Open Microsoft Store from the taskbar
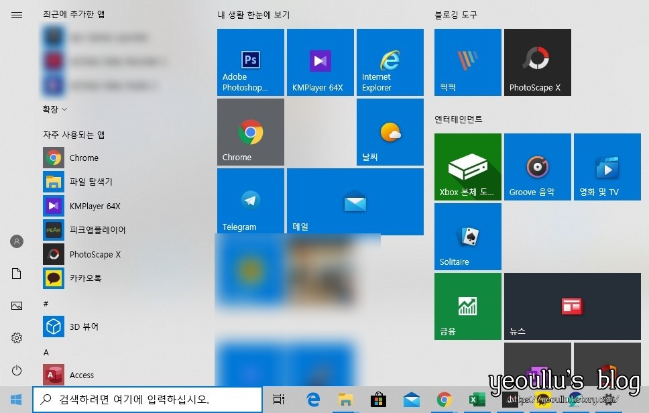This screenshot has width=649, height=413. [x=378, y=400]
